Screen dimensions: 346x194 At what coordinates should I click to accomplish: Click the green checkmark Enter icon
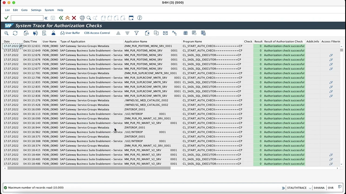pos(6,18)
